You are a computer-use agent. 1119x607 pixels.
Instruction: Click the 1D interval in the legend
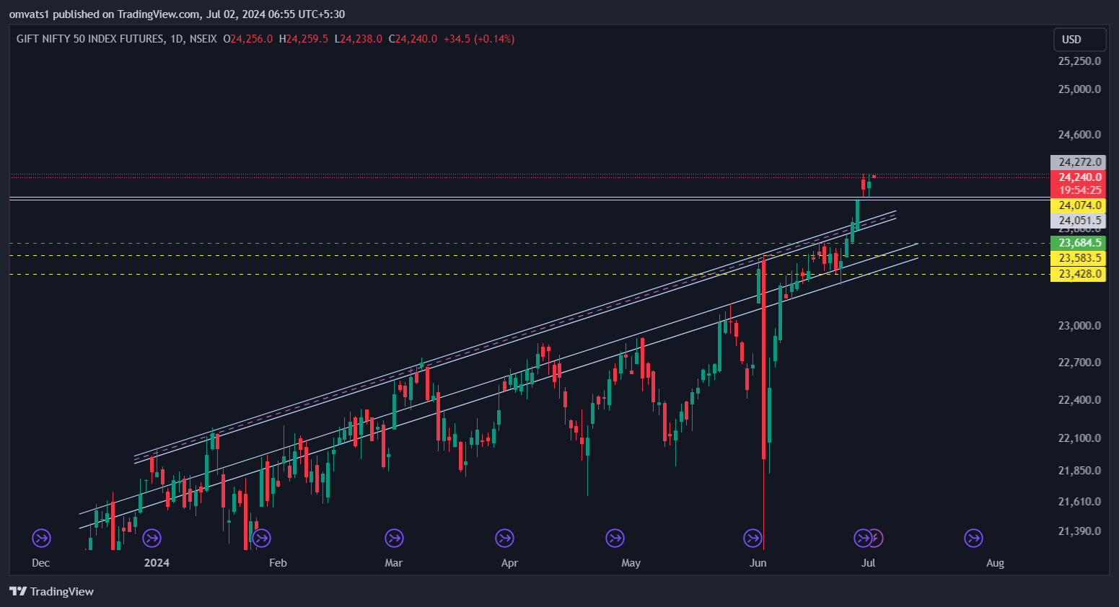tap(177, 39)
